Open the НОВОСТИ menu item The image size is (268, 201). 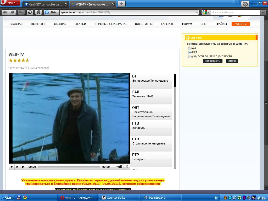click(x=38, y=24)
